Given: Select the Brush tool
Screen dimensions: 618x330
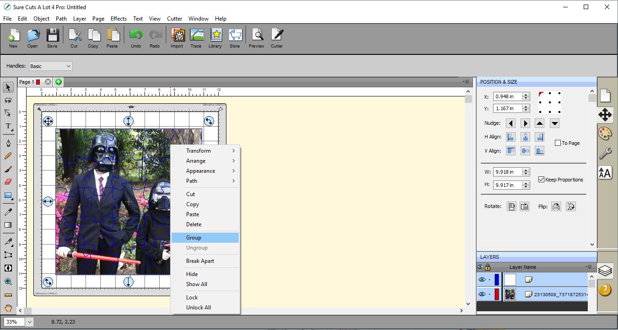Looking at the screenshot, I should click(8, 169).
